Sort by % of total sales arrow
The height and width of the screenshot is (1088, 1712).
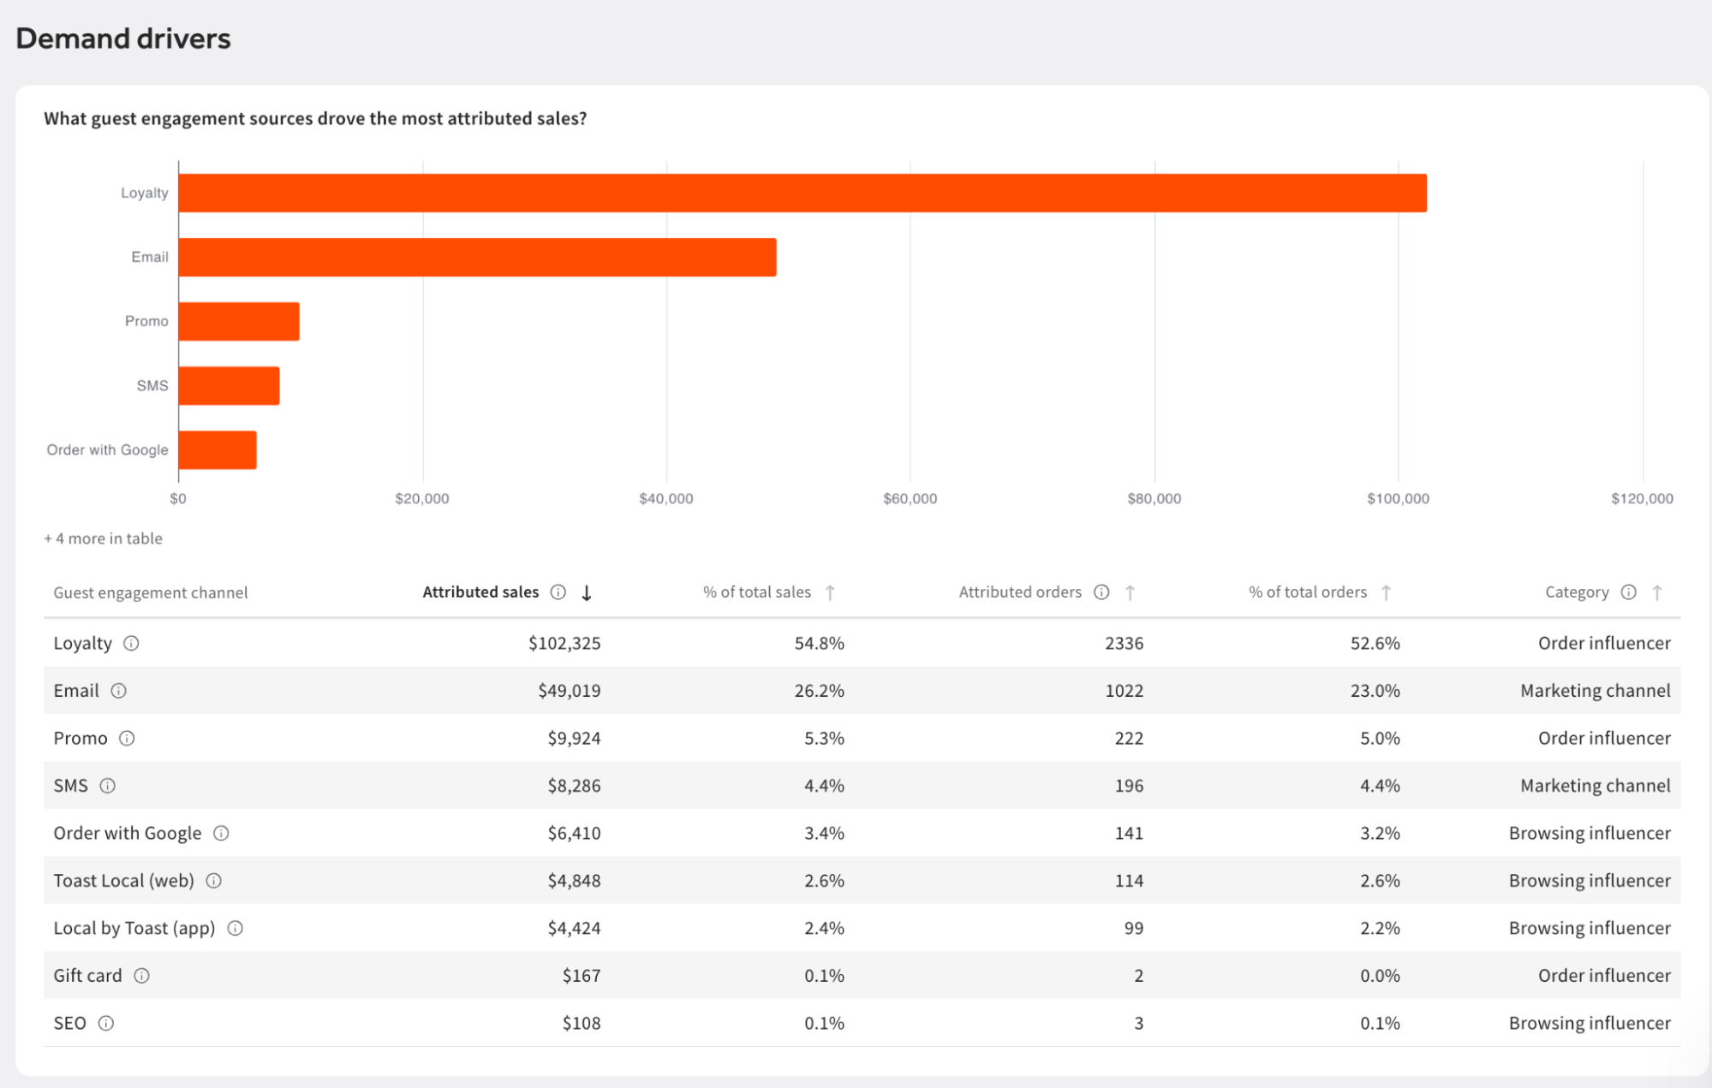click(830, 593)
